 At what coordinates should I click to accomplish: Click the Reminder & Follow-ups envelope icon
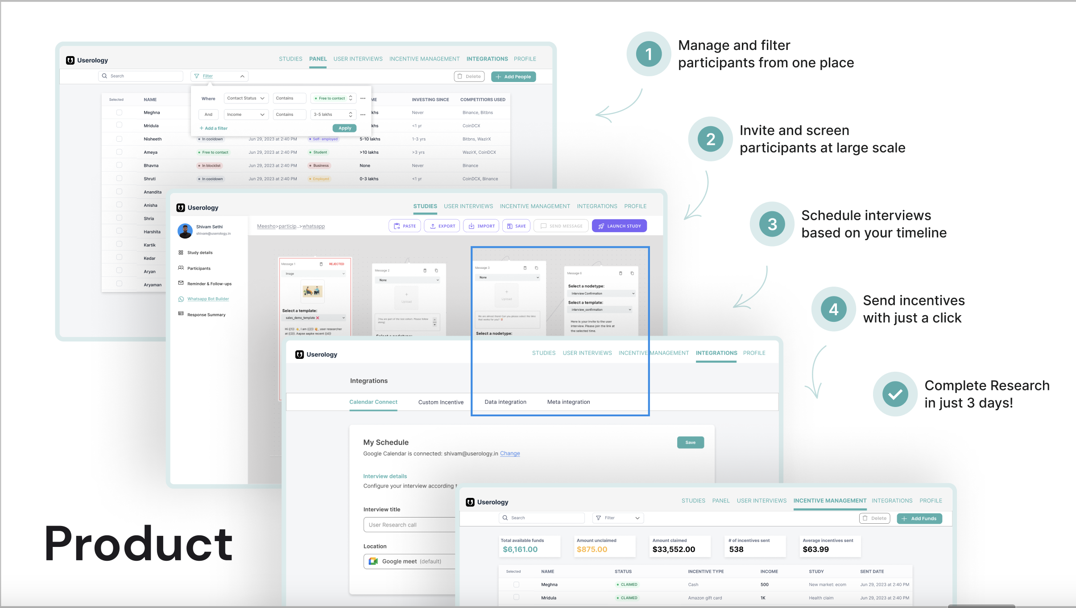click(x=181, y=283)
